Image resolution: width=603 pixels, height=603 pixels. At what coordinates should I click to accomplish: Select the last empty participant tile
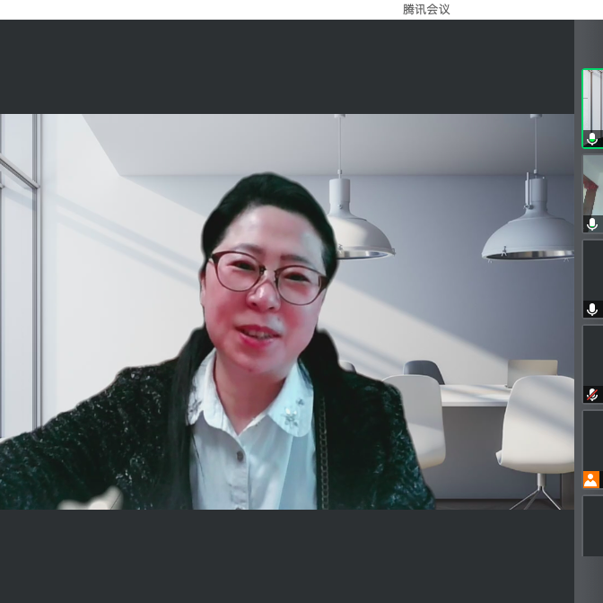click(593, 526)
